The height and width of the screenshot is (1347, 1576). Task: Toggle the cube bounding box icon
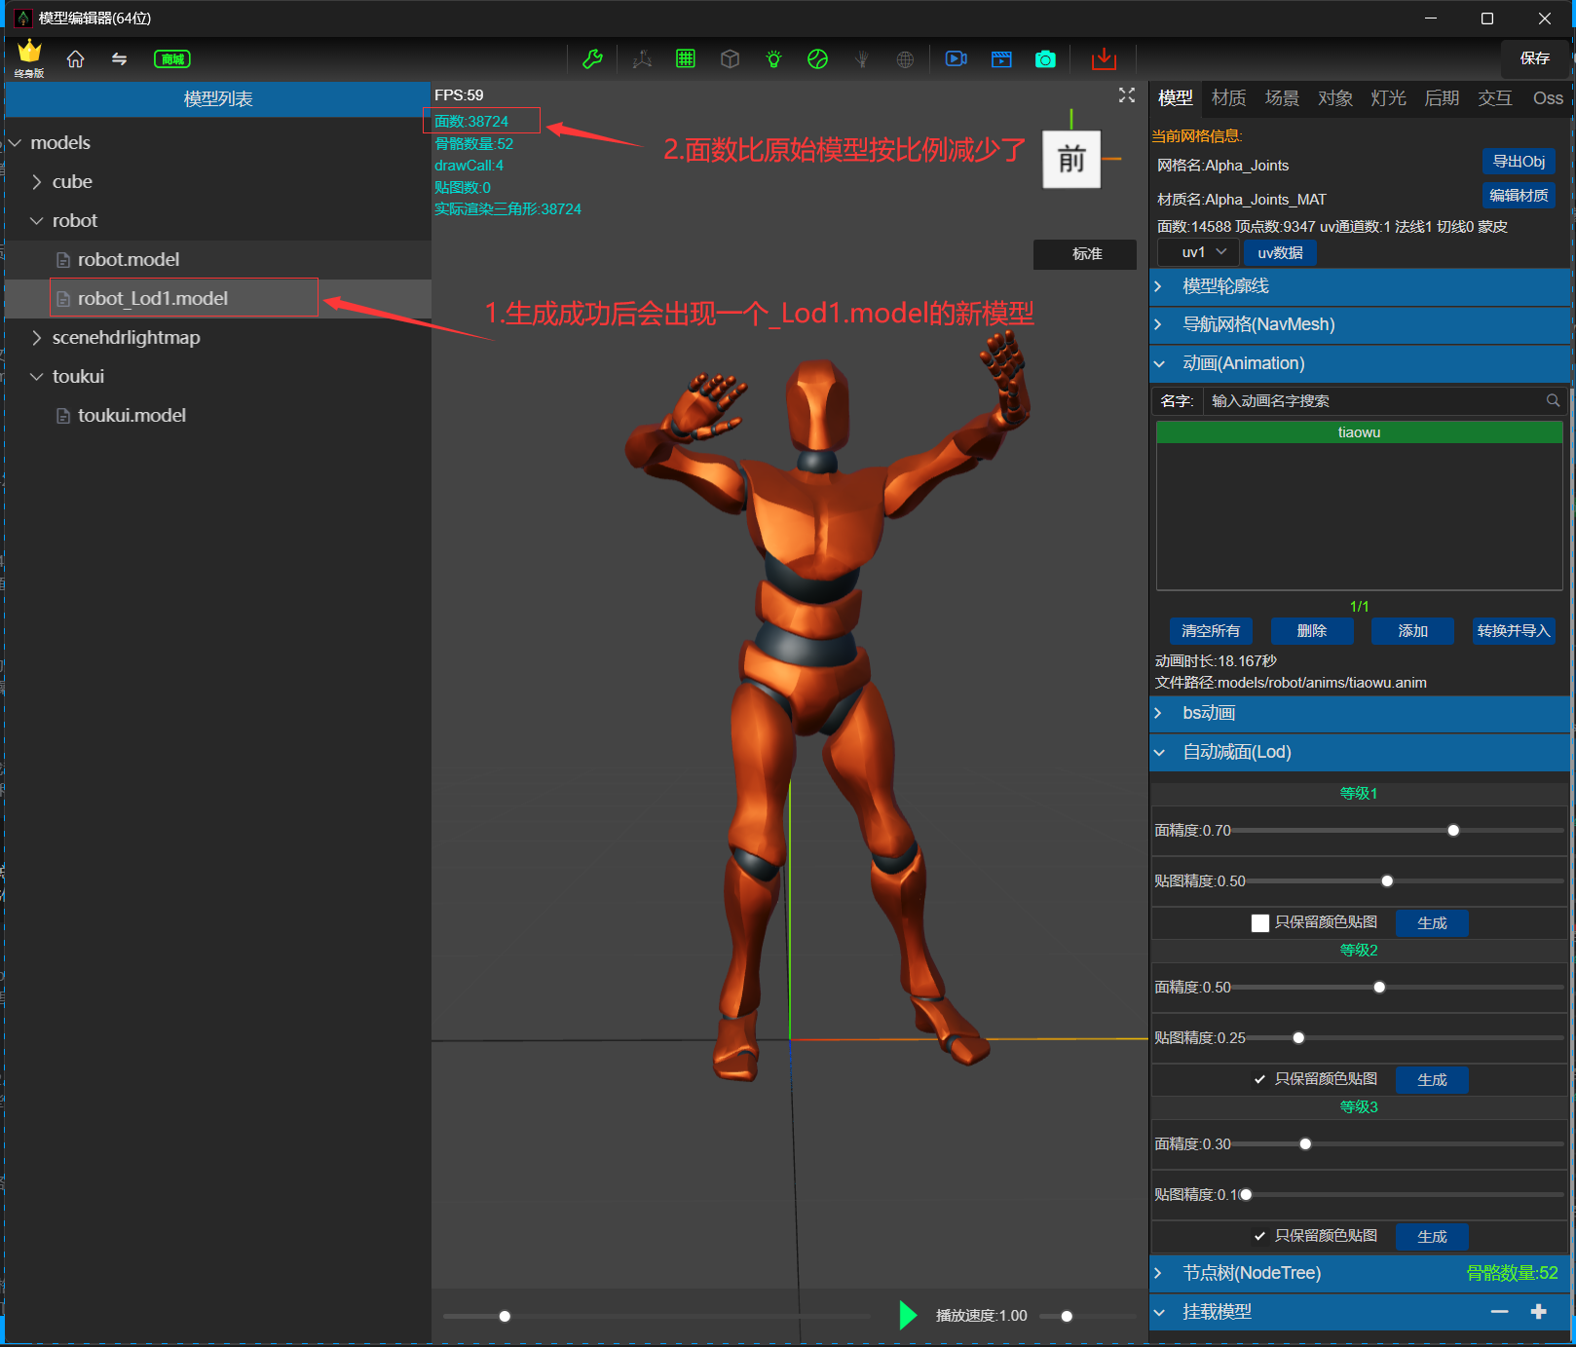[x=730, y=59]
